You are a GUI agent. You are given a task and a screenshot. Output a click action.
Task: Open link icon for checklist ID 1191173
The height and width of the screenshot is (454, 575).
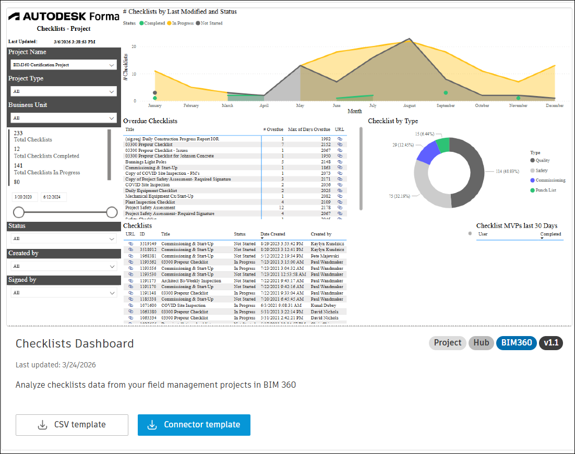click(x=130, y=281)
